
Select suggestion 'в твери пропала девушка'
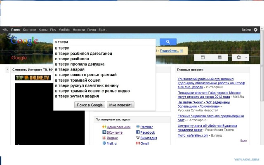(104, 64)
